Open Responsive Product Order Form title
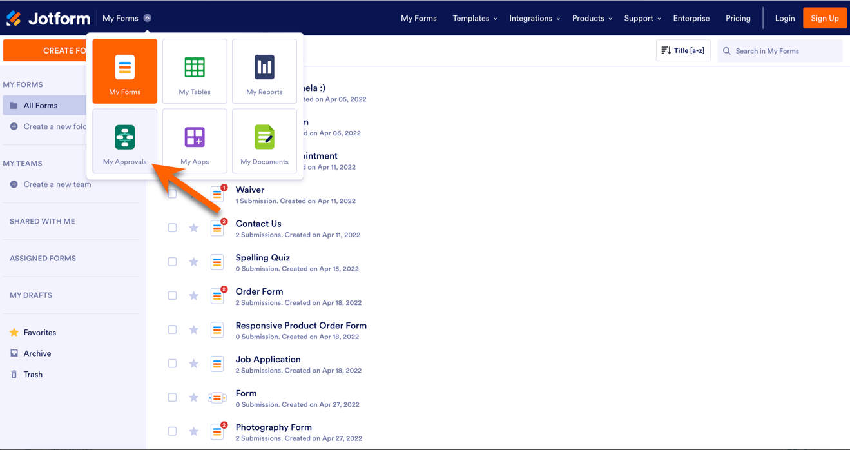This screenshot has width=850, height=450. pos(301,326)
